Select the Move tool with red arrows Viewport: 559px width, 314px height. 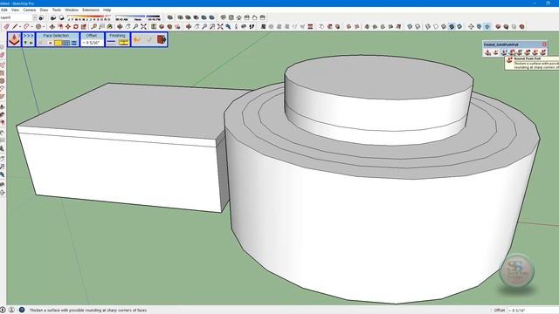point(68,26)
